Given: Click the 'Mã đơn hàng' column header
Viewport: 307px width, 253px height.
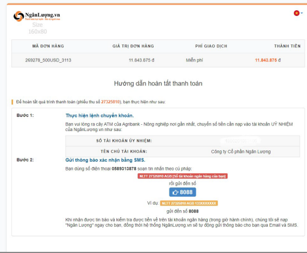Looking at the screenshot, I should [48, 46].
